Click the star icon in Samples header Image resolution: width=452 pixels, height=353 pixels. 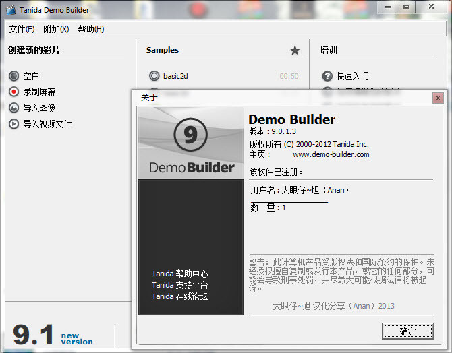295,50
